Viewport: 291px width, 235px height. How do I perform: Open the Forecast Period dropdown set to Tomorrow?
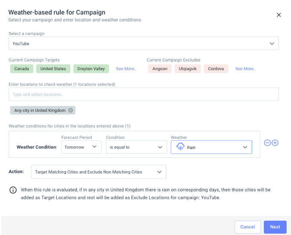pos(81,147)
